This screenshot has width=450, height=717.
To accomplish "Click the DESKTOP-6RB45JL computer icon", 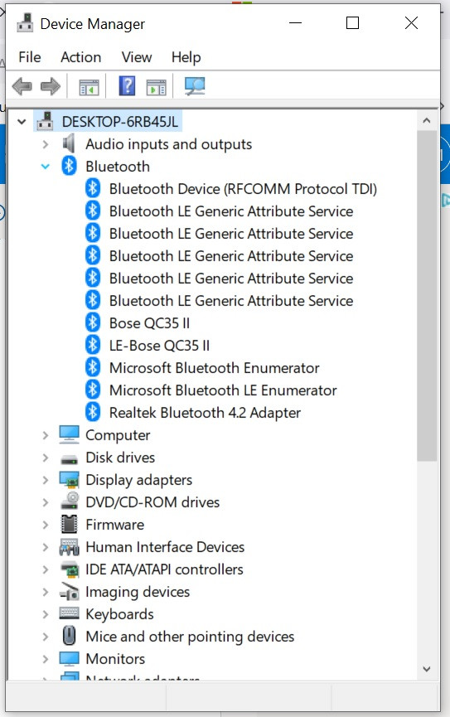I will [x=45, y=121].
